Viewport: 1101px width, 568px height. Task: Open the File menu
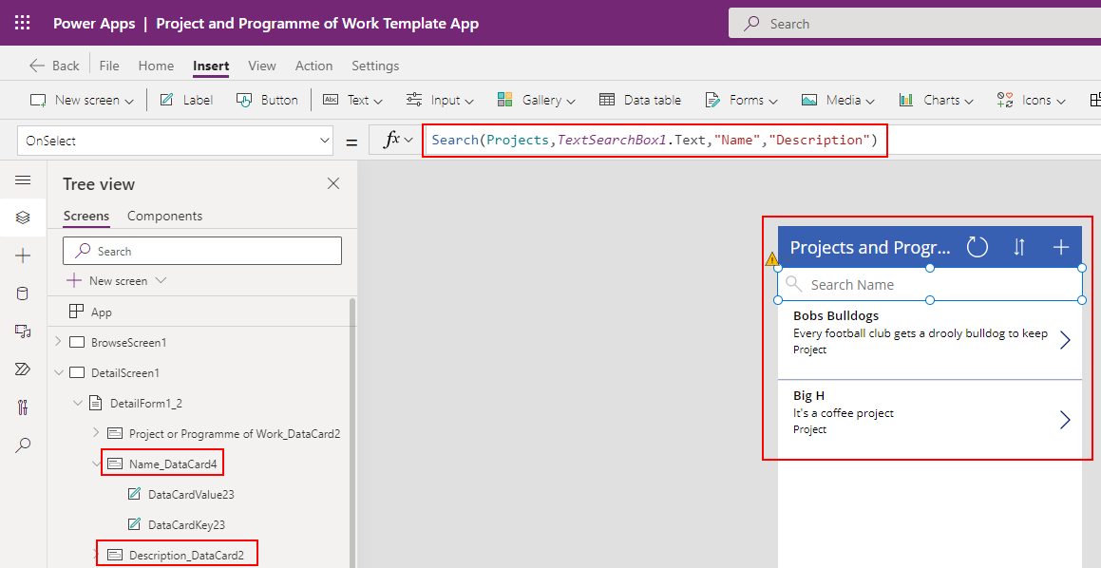point(109,66)
